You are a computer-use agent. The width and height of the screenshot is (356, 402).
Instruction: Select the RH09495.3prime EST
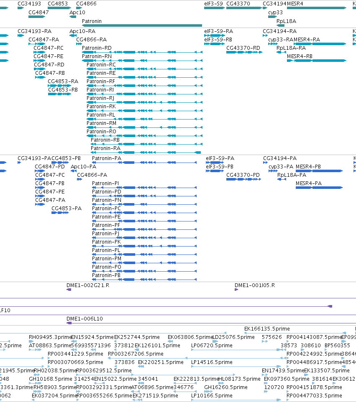tap(31, 341)
